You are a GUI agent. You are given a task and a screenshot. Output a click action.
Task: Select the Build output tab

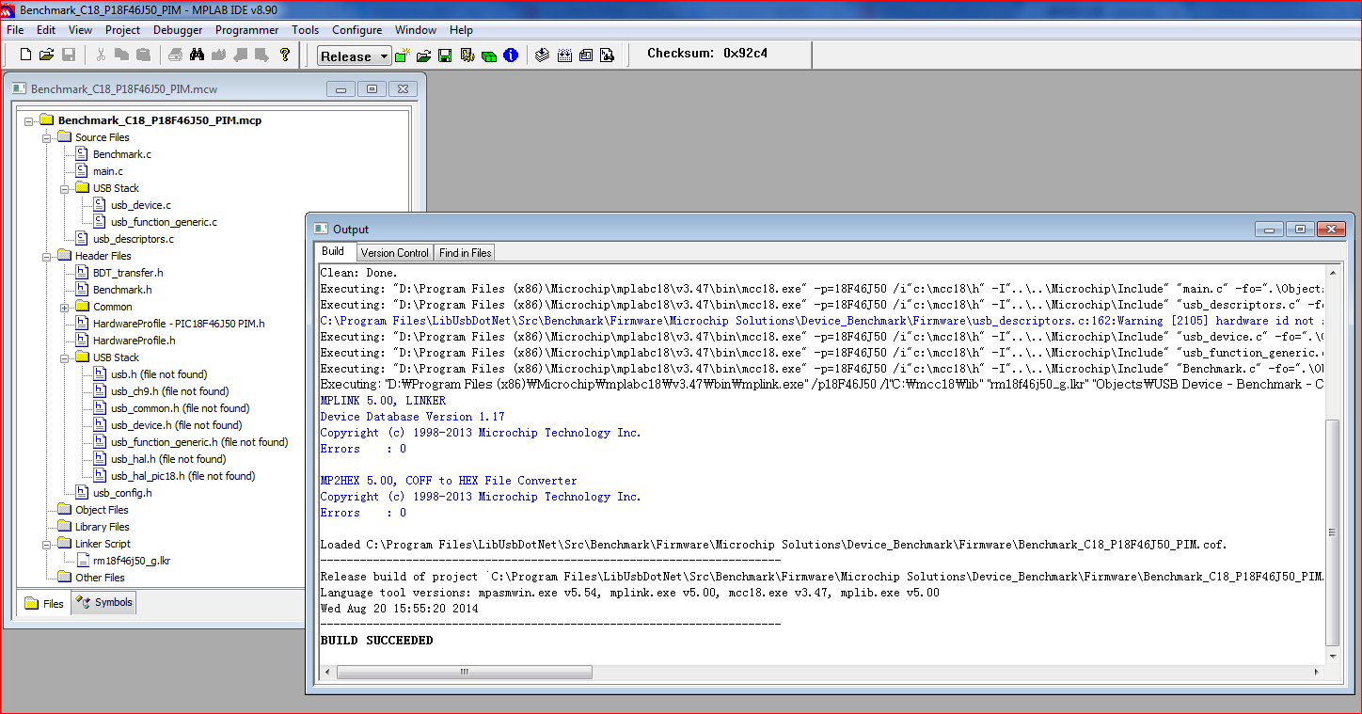334,251
